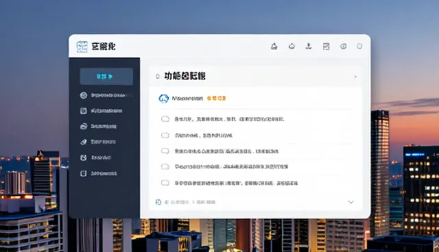Toggle the checkbox of the third list row
The height and width of the screenshot is (252, 439).
tap(165, 151)
